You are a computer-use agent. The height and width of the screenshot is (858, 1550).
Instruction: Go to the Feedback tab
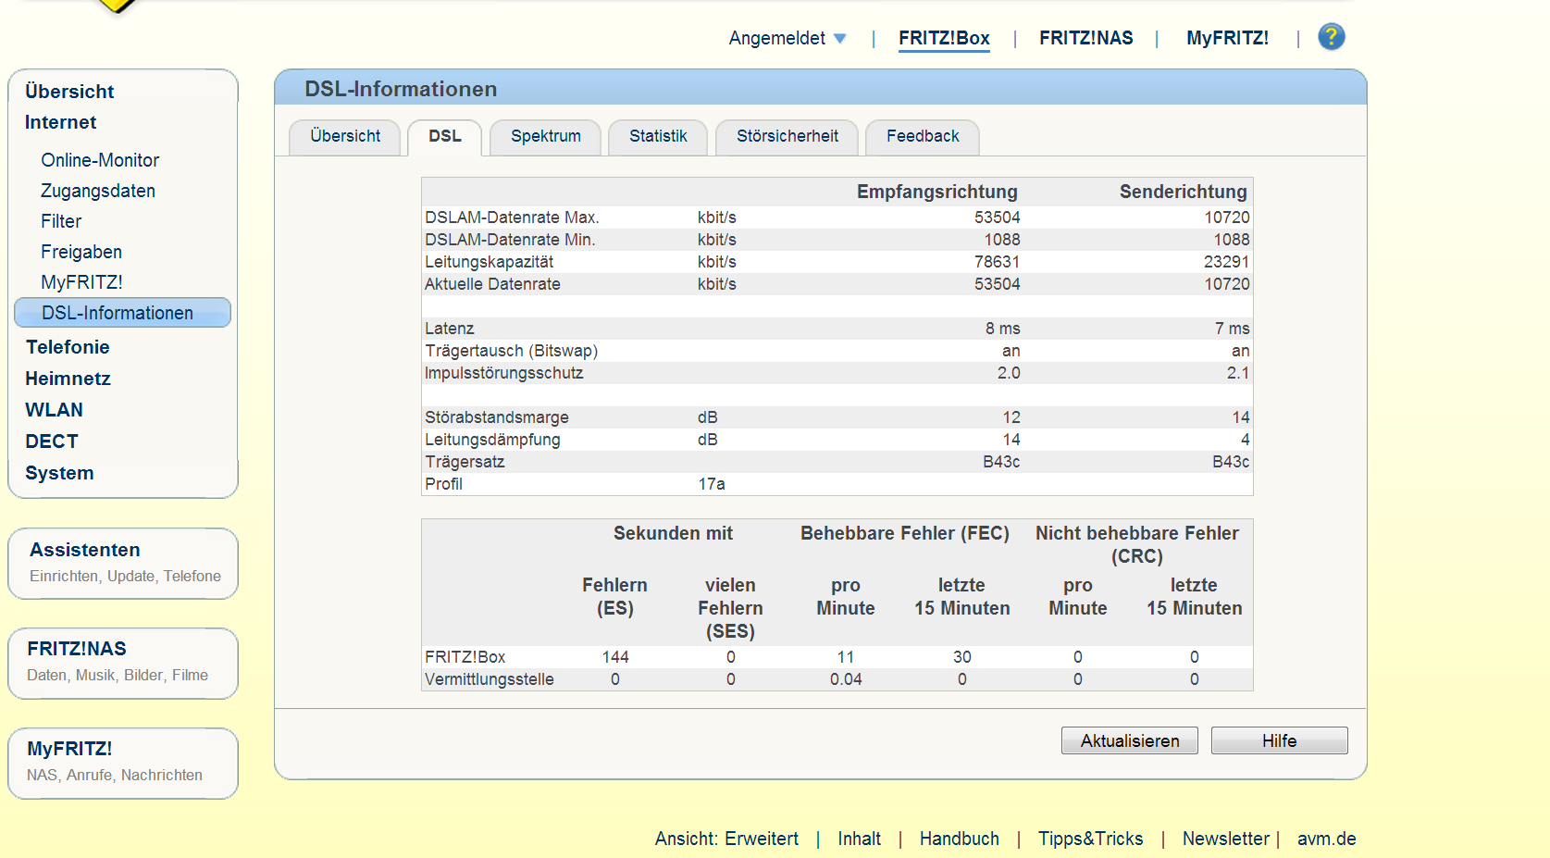pos(923,136)
